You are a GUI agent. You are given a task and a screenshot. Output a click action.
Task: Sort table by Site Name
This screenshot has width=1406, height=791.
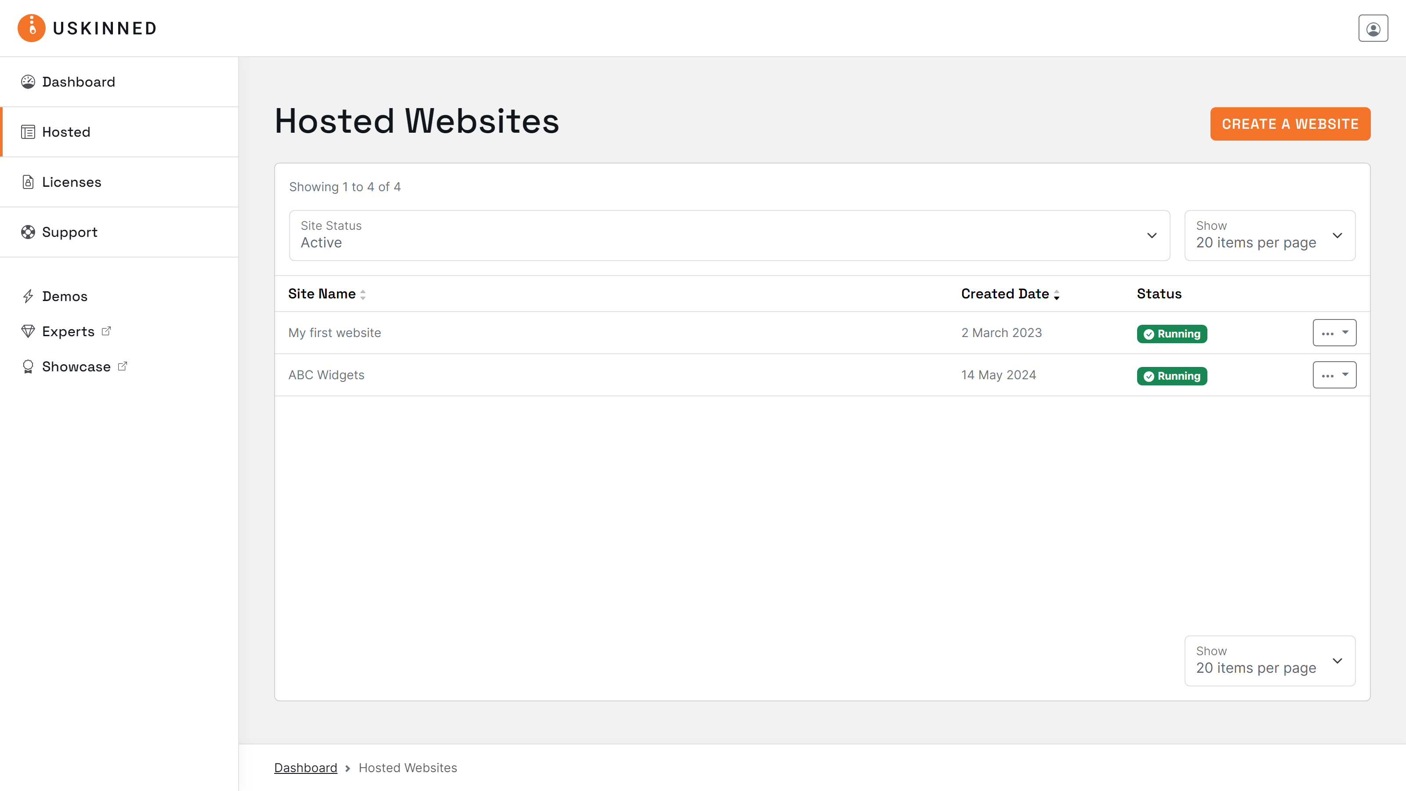coord(363,294)
